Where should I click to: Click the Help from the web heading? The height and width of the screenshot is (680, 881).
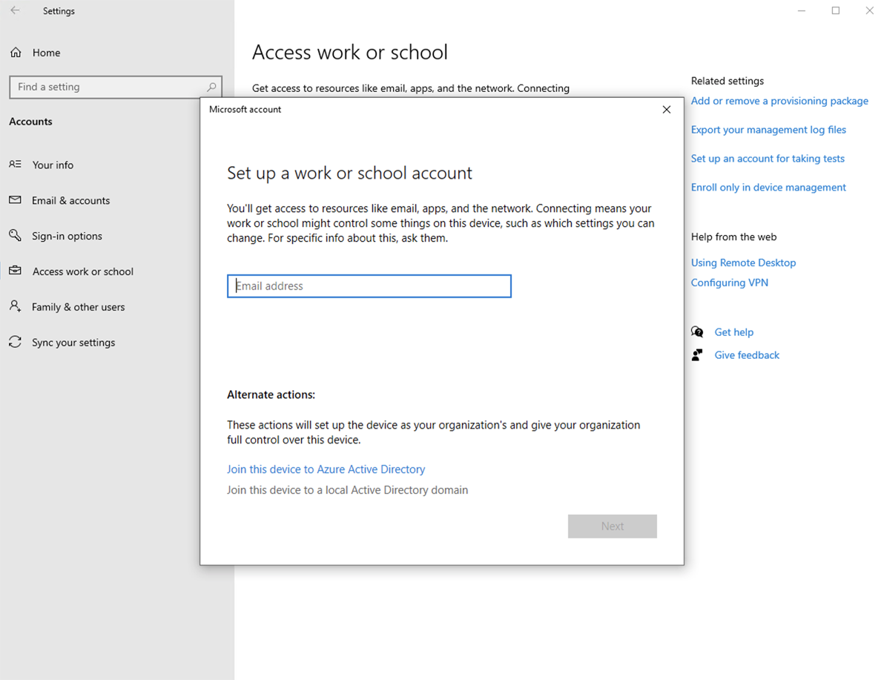(733, 237)
